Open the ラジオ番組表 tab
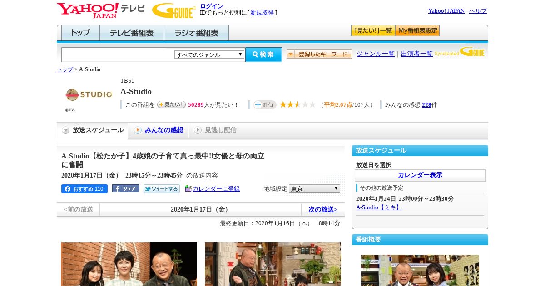The image size is (545, 286). [196, 33]
